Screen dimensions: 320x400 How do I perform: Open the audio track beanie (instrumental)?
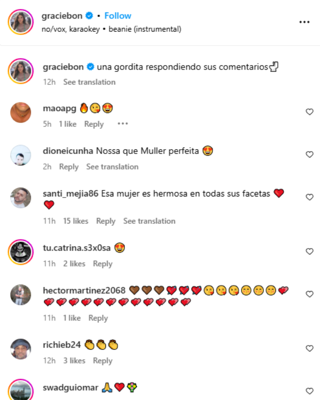(145, 29)
